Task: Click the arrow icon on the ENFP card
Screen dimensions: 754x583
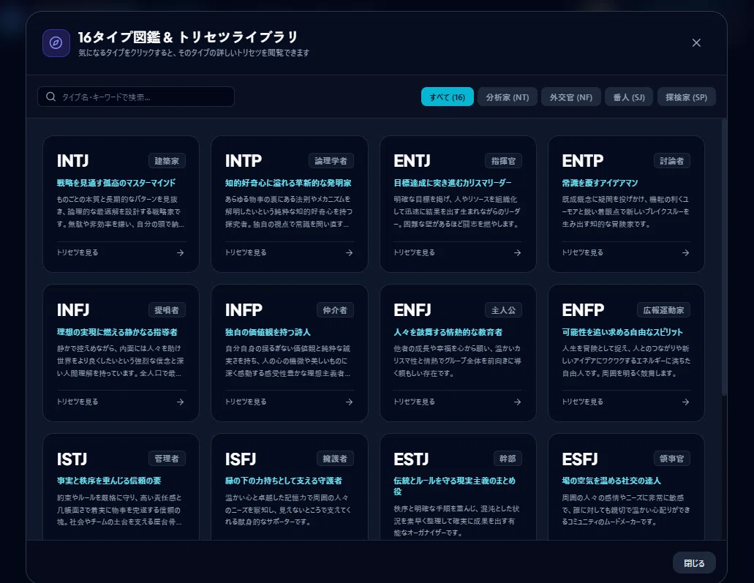Action: 686,402
